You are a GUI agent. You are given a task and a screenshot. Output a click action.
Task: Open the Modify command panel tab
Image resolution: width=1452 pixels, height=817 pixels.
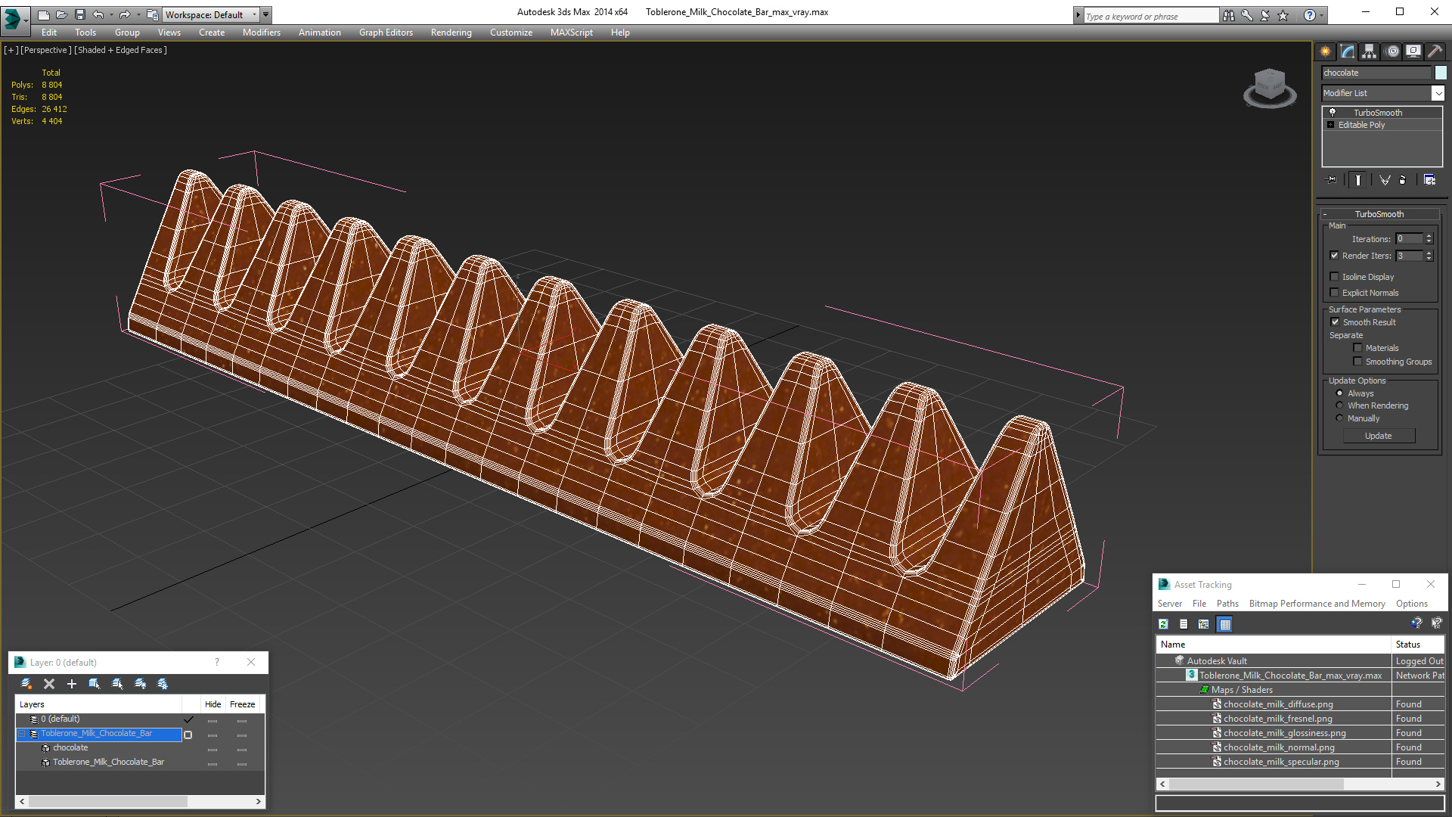(1347, 51)
